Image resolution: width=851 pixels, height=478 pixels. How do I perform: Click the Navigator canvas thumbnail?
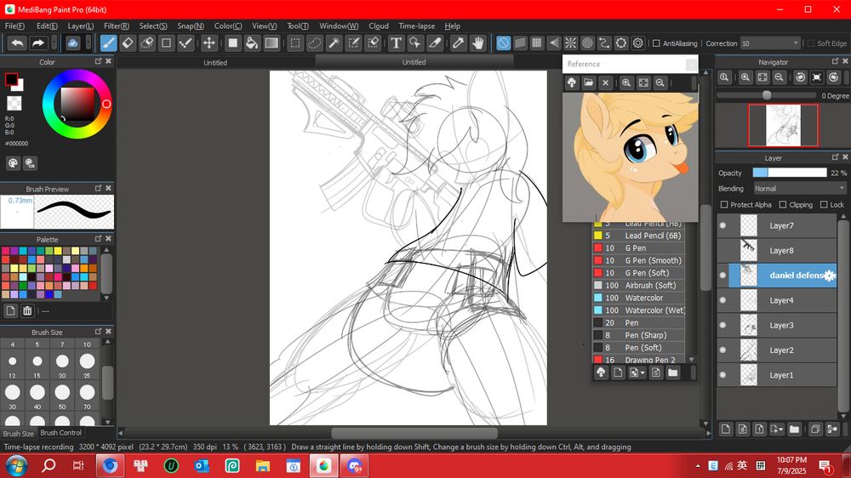(x=783, y=125)
